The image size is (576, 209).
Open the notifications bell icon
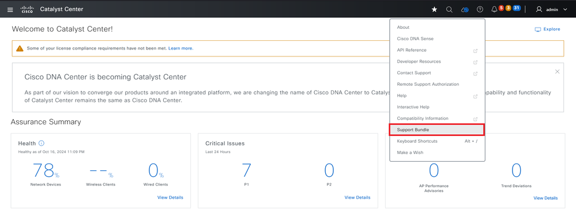coord(495,10)
